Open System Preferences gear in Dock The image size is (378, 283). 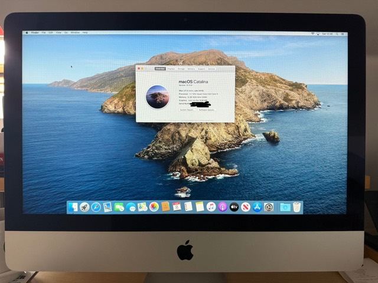pos(269,207)
